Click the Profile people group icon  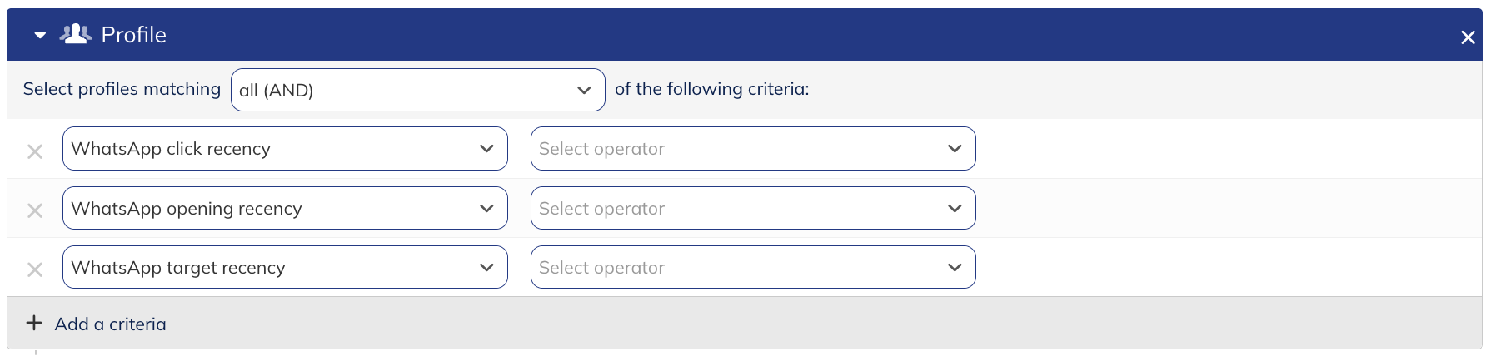point(76,34)
